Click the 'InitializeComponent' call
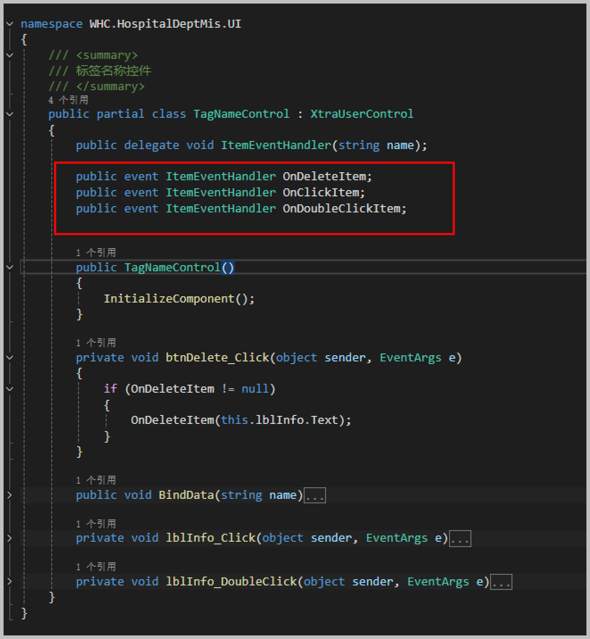This screenshot has height=639, width=590. click(x=169, y=299)
